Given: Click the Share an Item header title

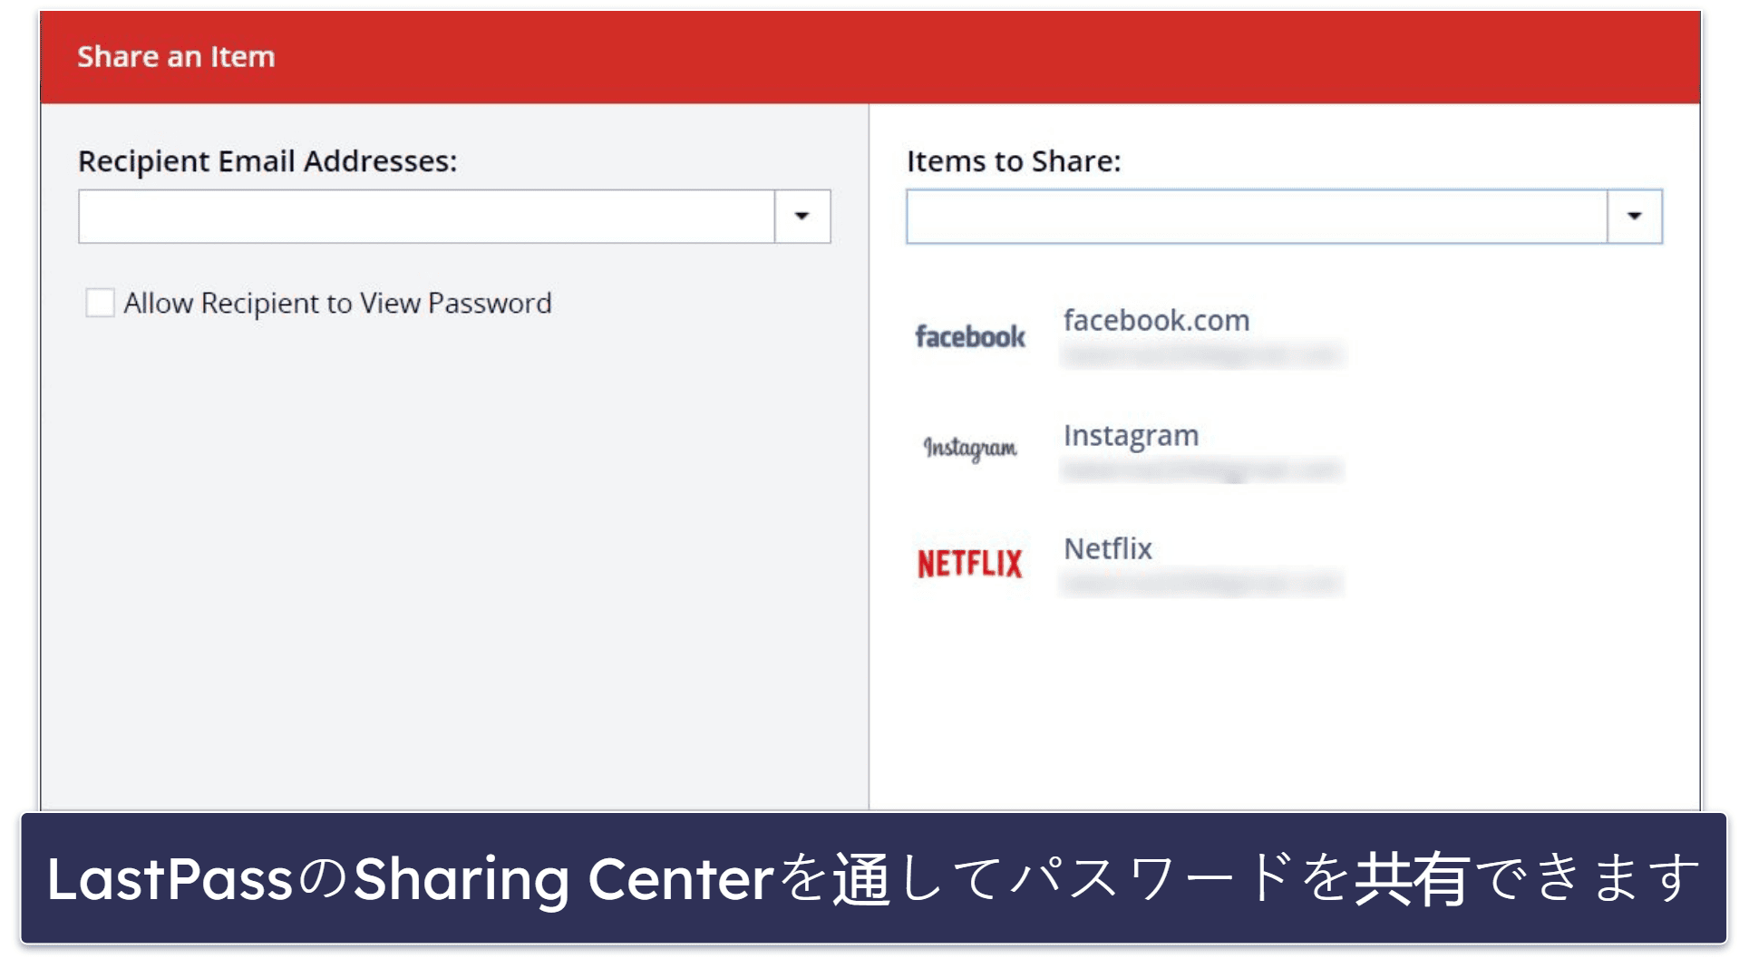Looking at the screenshot, I should [x=176, y=56].
